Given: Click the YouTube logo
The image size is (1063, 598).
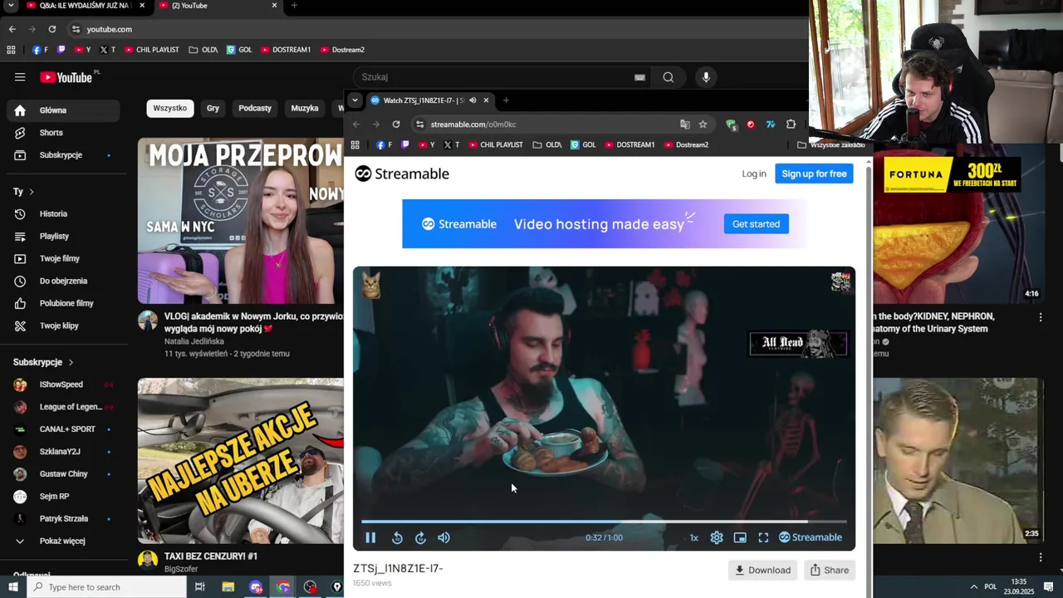Looking at the screenshot, I should [x=66, y=77].
